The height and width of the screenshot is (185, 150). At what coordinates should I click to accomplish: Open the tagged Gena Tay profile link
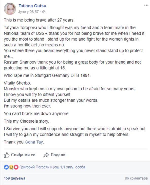tap(34, 142)
